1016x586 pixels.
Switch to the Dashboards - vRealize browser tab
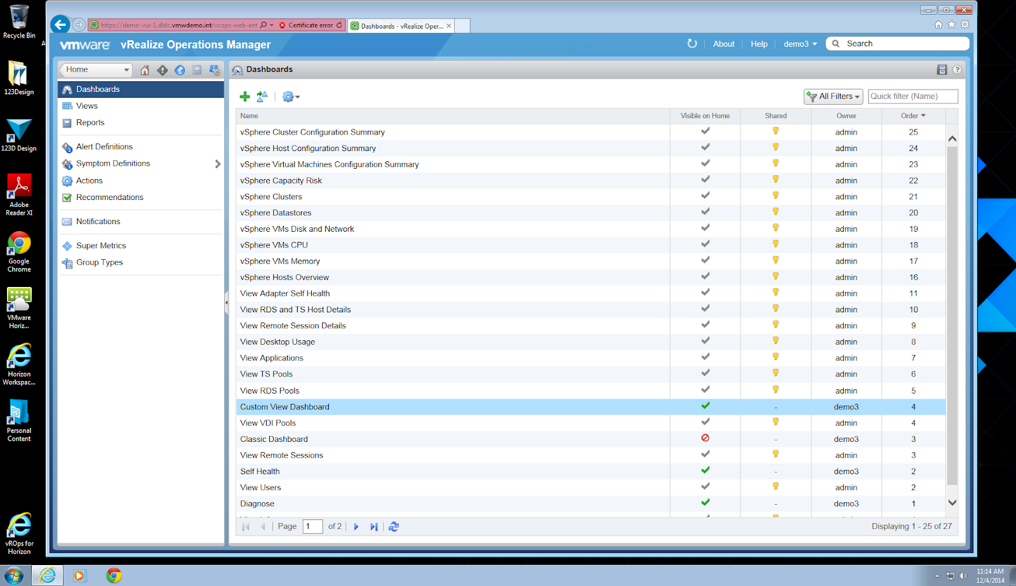click(x=401, y=26)
